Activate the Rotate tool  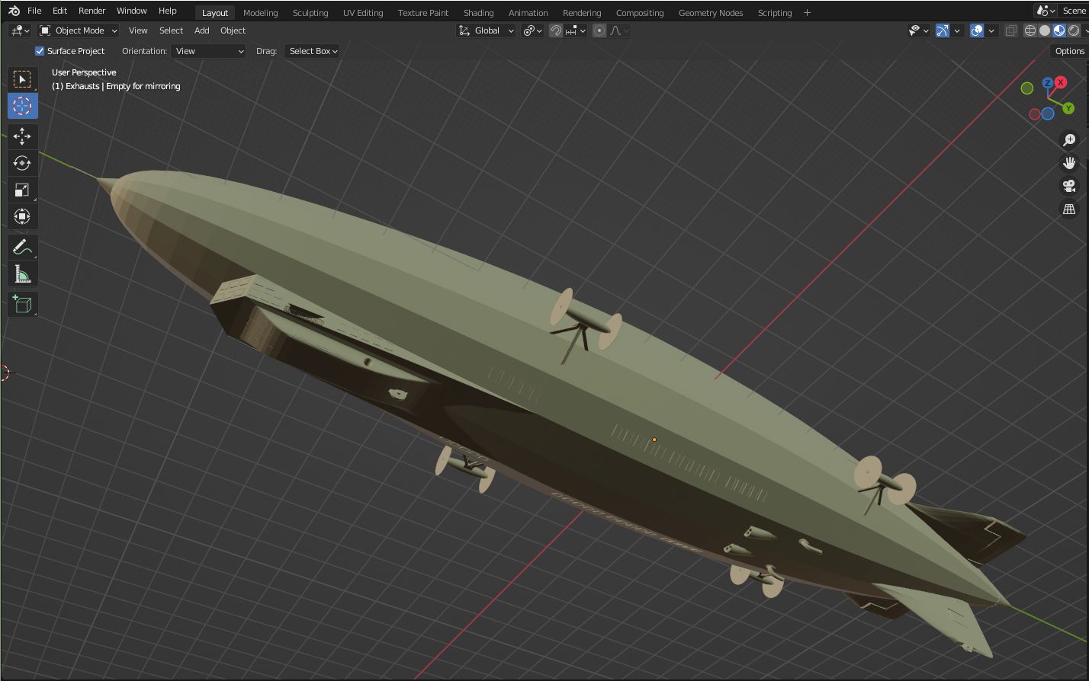click(x=22, y=163)
